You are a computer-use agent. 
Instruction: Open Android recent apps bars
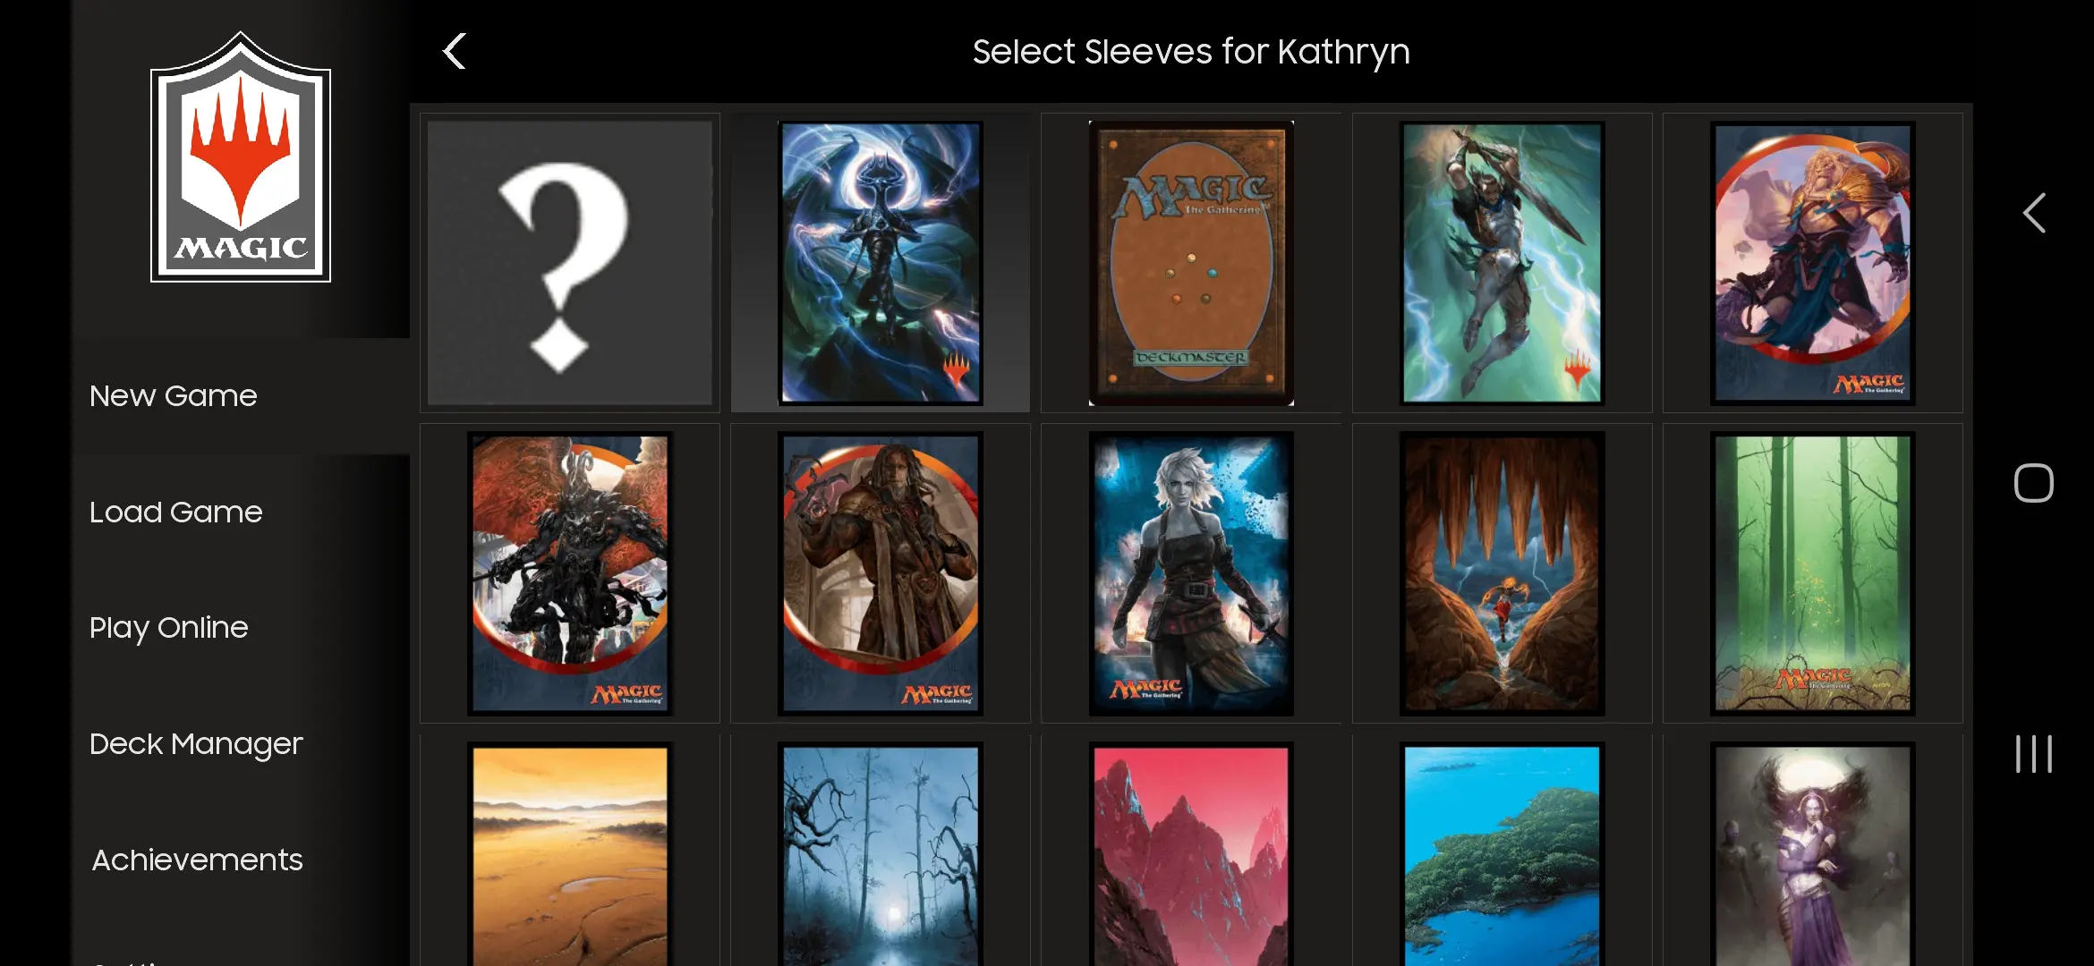(x=2033, y=754)
